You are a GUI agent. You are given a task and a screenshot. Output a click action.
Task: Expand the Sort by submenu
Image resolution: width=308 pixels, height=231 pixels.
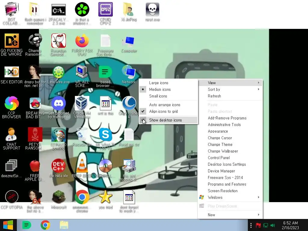coord(230,89)
